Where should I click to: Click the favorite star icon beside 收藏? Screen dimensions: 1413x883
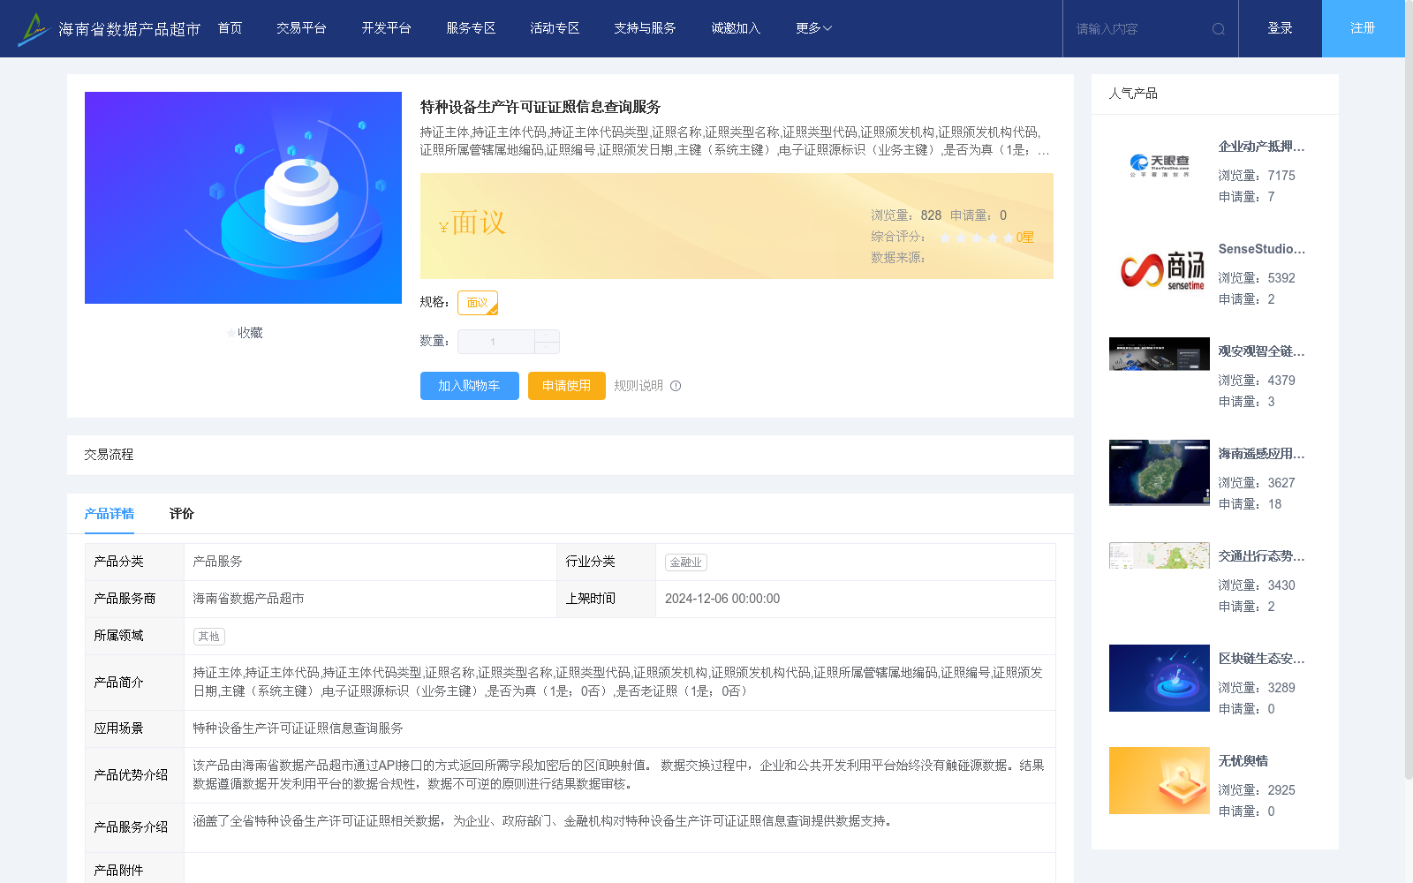(231, 333)
